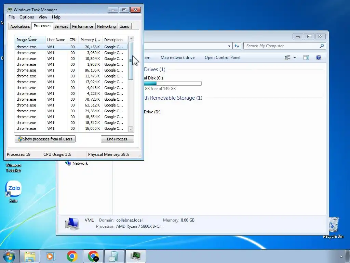Open Windows Explorer from the taskbar
350x263 pixels.
click(30, 256)
